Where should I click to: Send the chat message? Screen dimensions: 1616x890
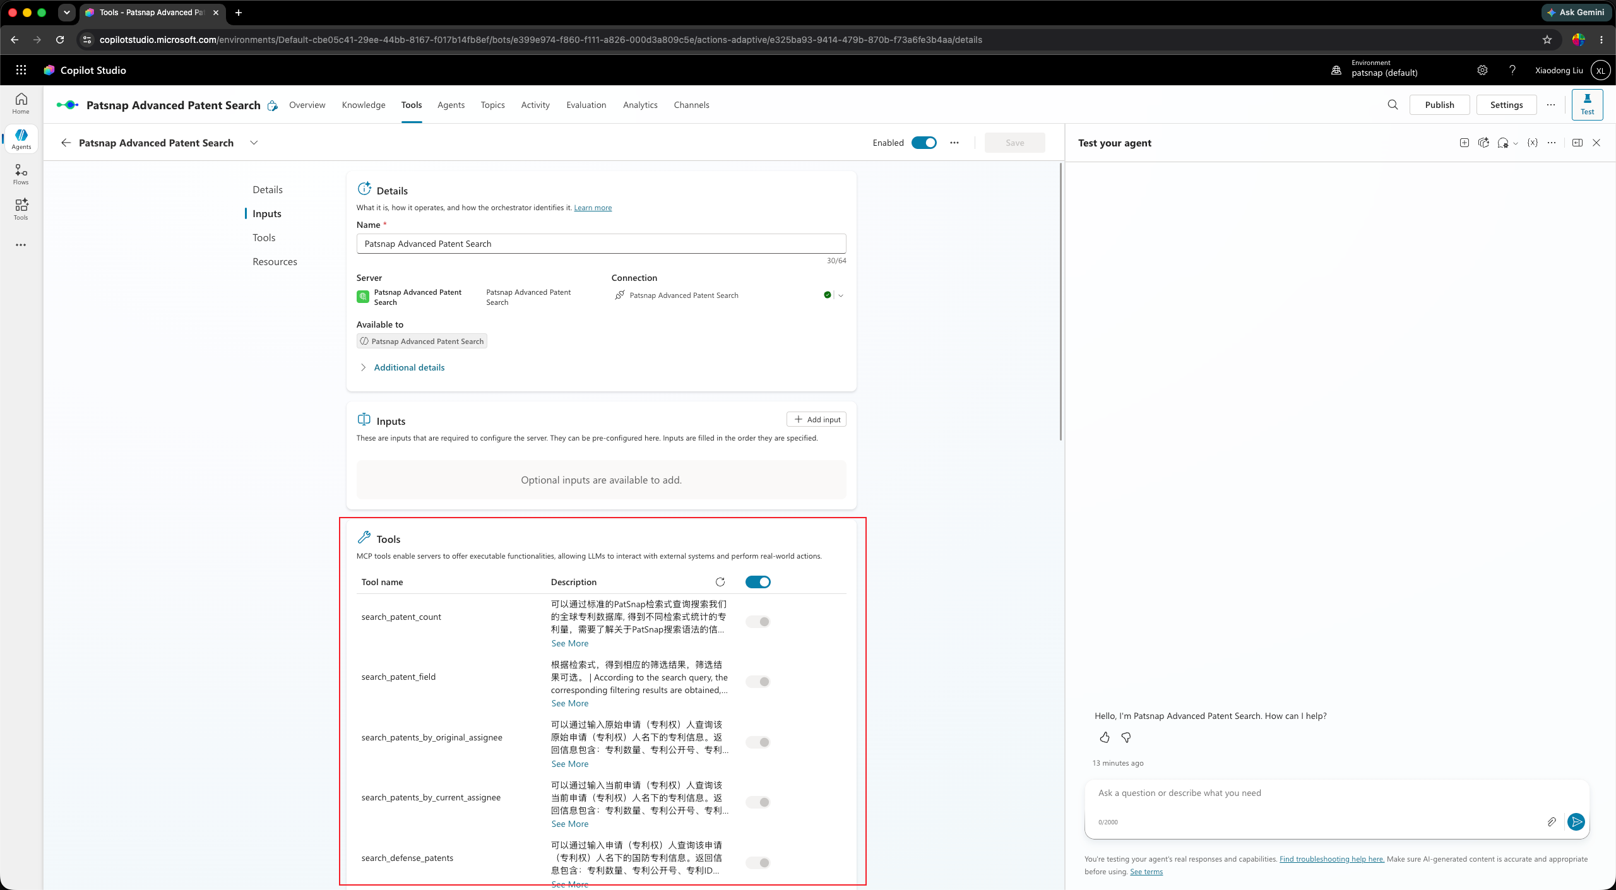click(1576, 821)
